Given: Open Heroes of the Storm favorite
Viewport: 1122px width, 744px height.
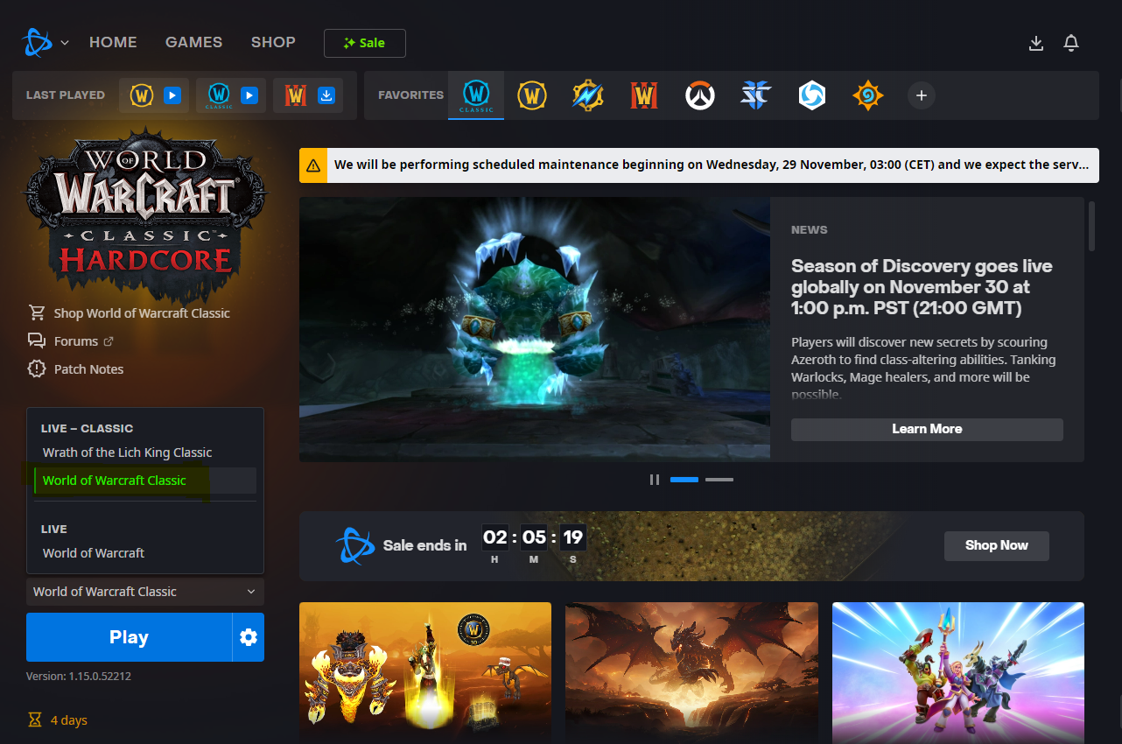Looking at the screenshot, I should 812,95.
